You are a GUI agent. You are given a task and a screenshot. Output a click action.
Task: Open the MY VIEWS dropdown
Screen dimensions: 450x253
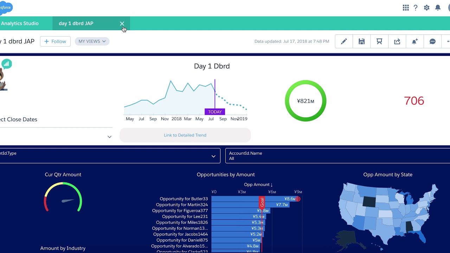[x=92, y=41]
